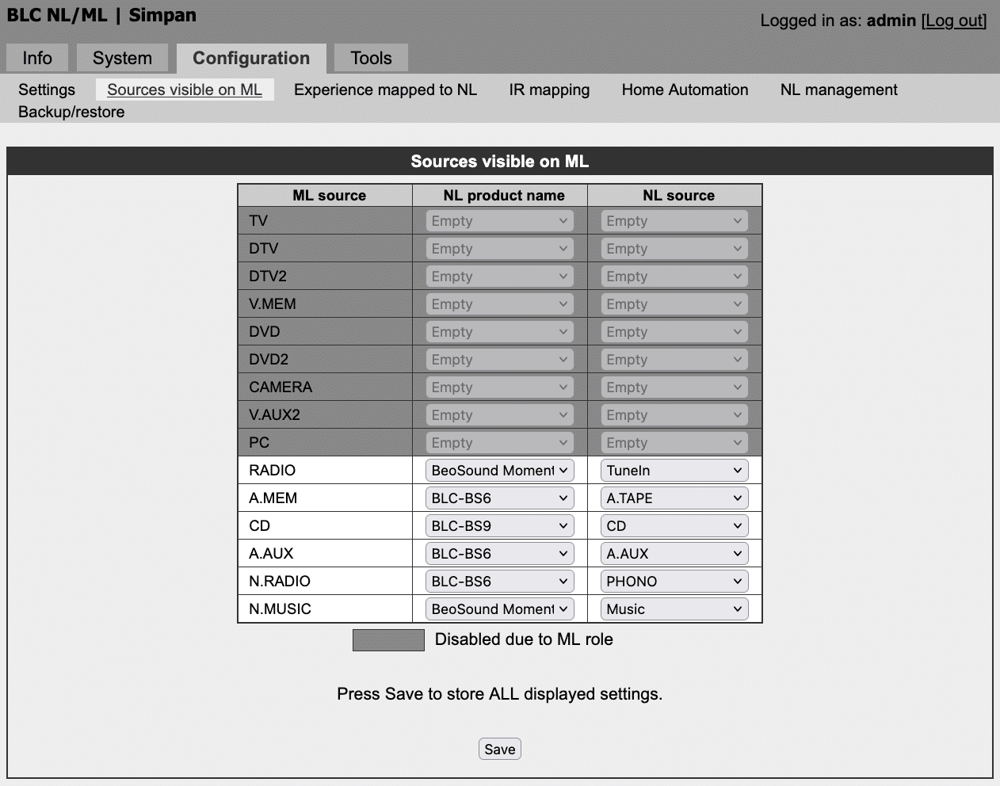
Task: Switch to the Info tab
Action: pyautogui.click(x=37, y=58)
